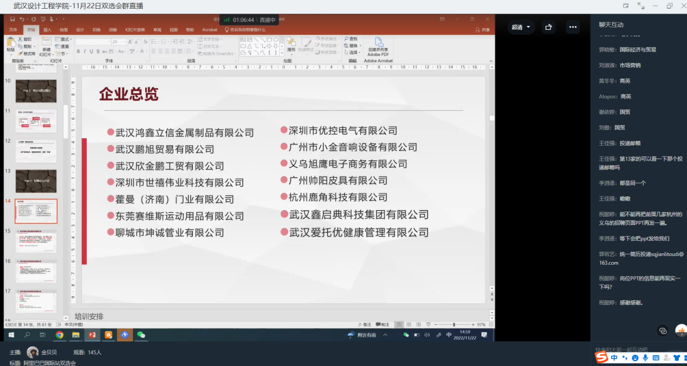
Task: Click the thumbs-up like button in chat
Action: 681,331
